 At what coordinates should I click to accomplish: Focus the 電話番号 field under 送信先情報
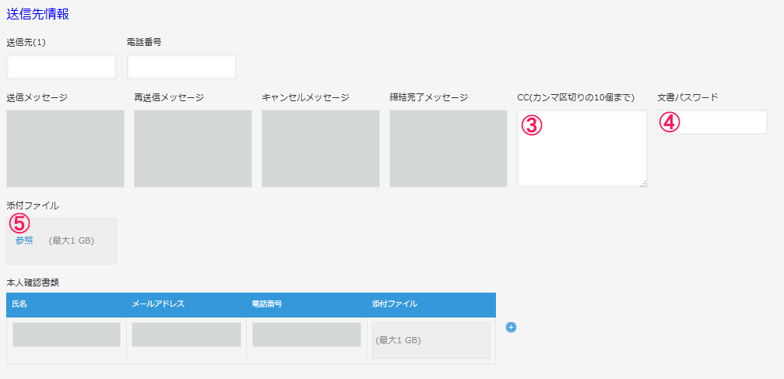coord(181,67)
